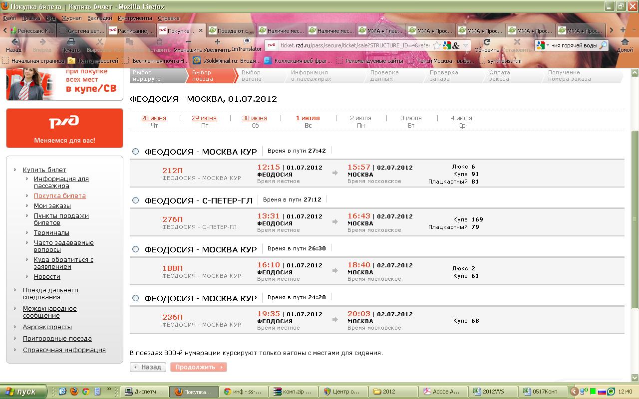Select the 29 июня date link

(x=204, y=118)
